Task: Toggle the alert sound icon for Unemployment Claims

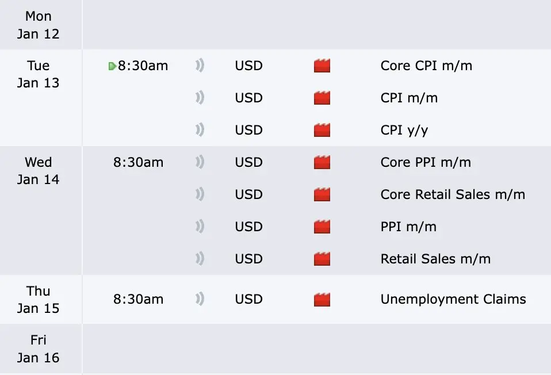Action: 200,299
